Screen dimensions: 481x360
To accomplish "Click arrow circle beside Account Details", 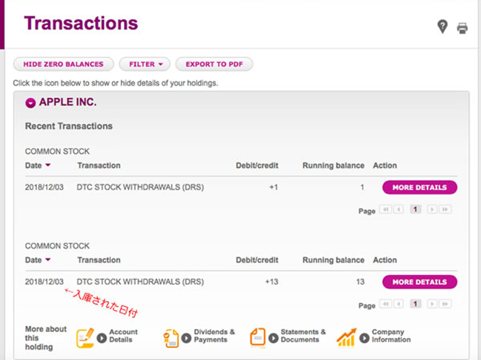I will pyautogui.click(x=102, y=338).
